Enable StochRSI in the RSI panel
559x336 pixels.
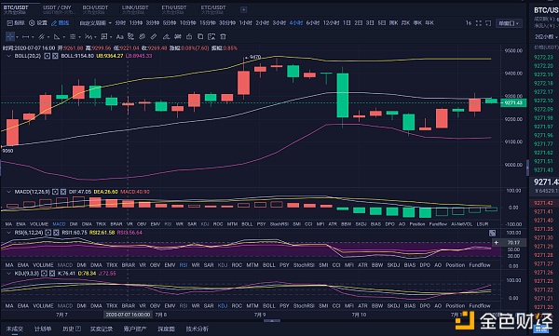pyautogui.click(x=304, y=265)
